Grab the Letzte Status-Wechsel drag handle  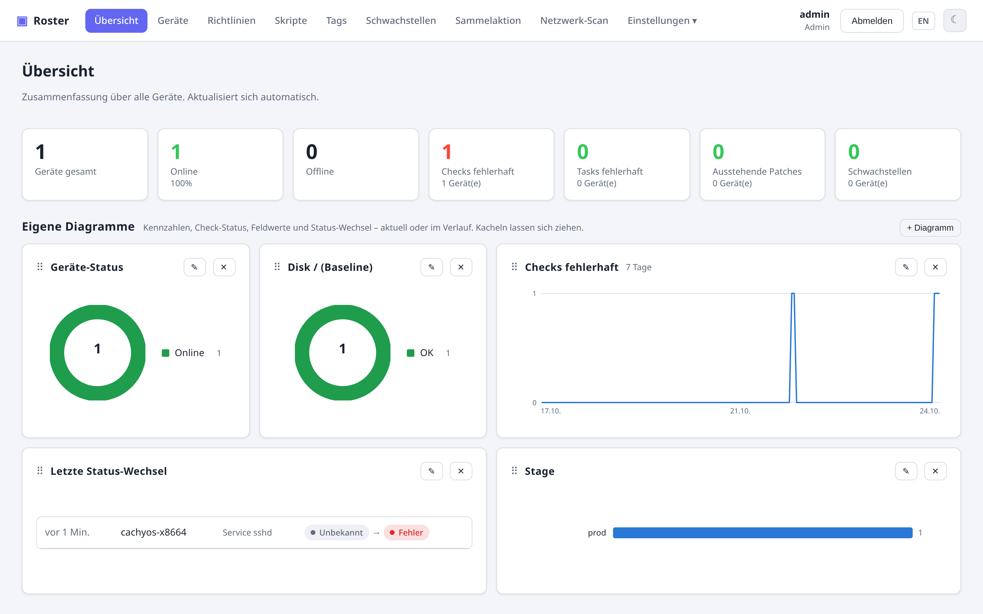click(x=40, y=471)
